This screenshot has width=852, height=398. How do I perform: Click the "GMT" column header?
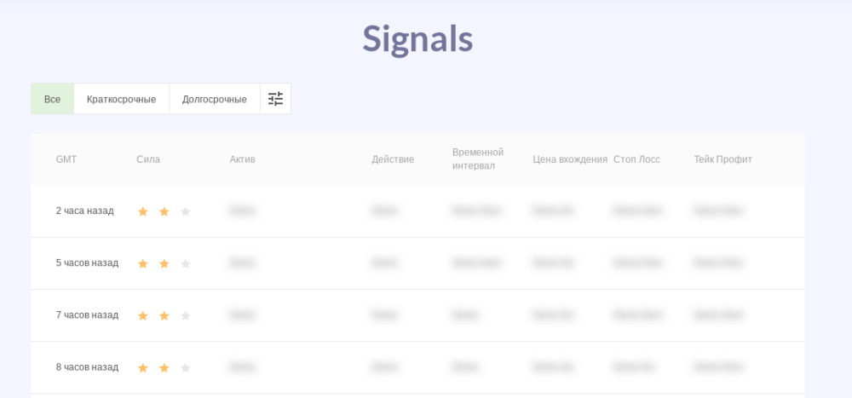66,159
